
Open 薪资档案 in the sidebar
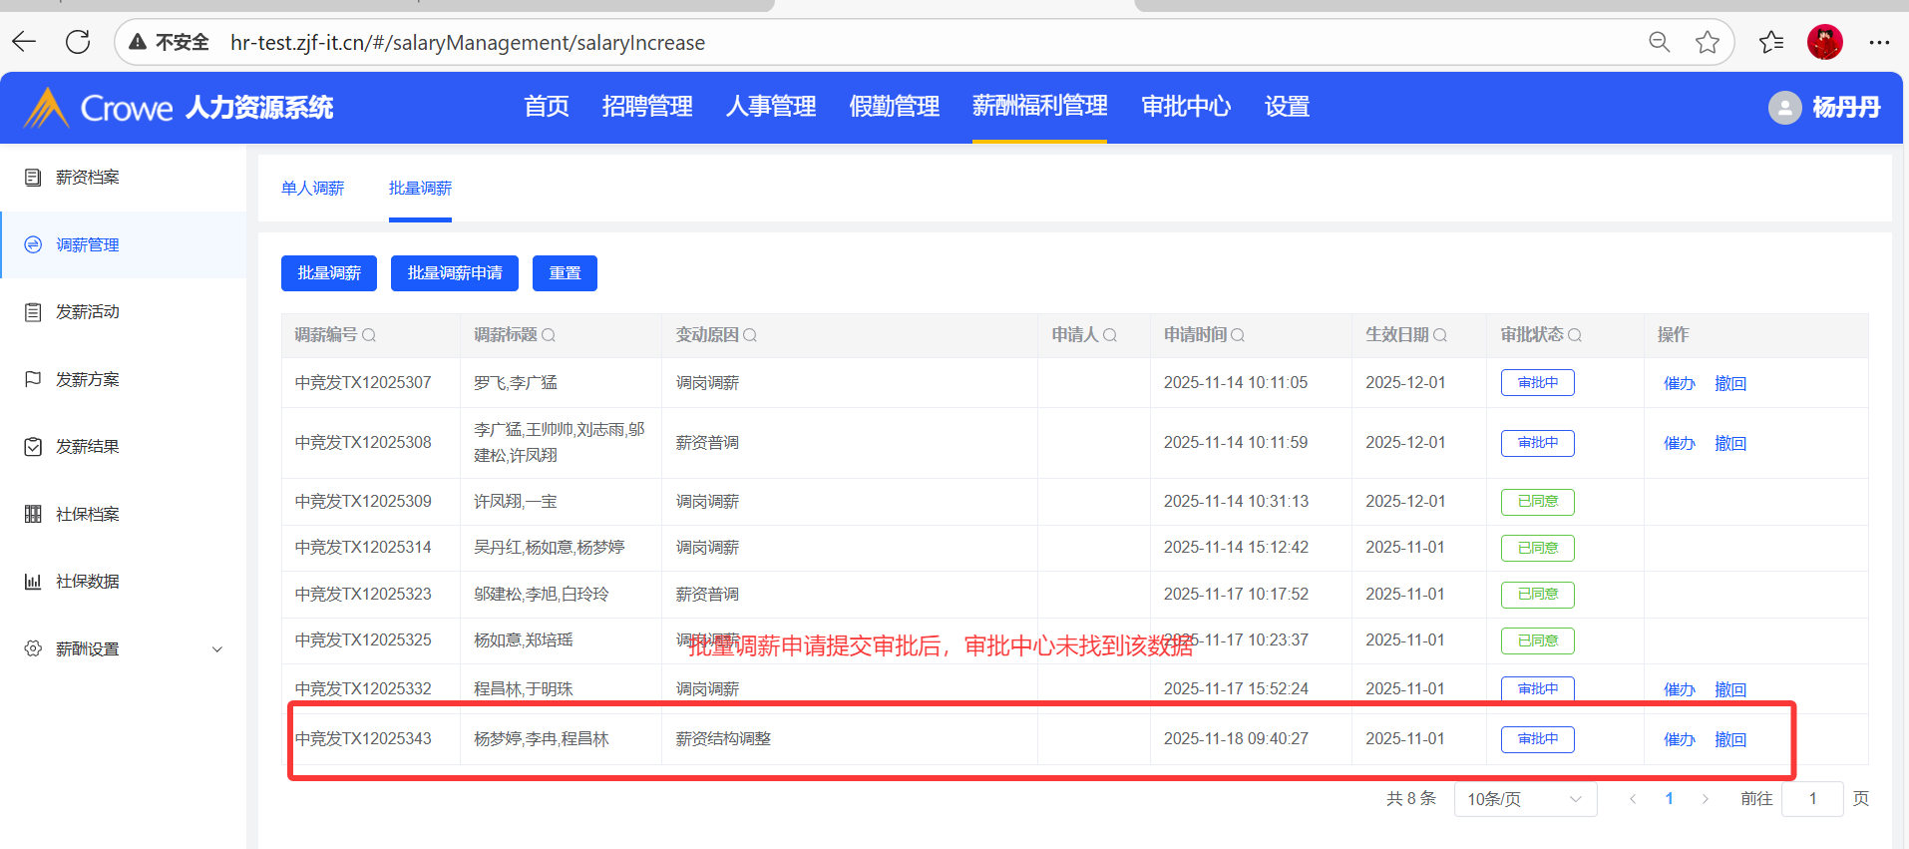pos(88,178)
